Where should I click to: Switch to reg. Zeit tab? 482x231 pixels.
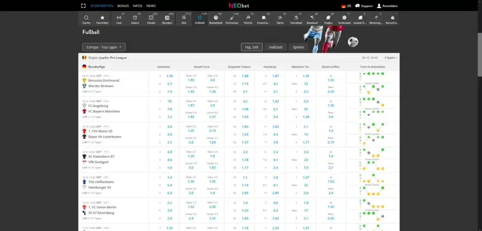coord(252,47)
